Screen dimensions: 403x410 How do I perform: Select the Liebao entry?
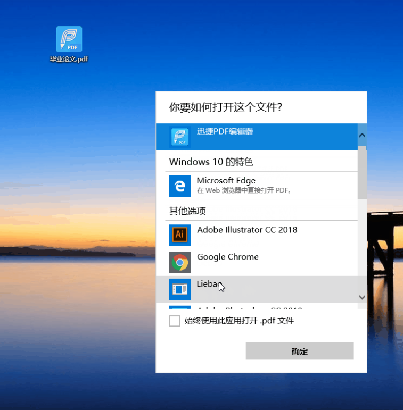257,289
